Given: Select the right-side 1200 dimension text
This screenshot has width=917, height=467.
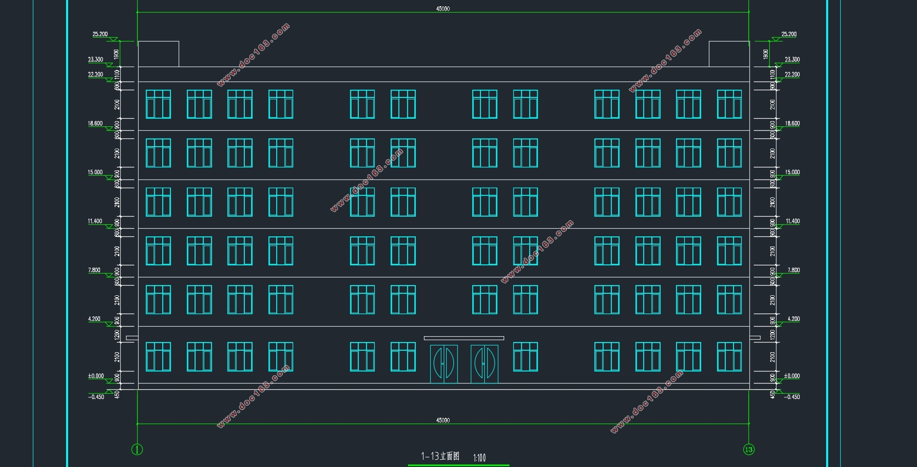Looking at the screenshot, I should (x=773, y=334).
